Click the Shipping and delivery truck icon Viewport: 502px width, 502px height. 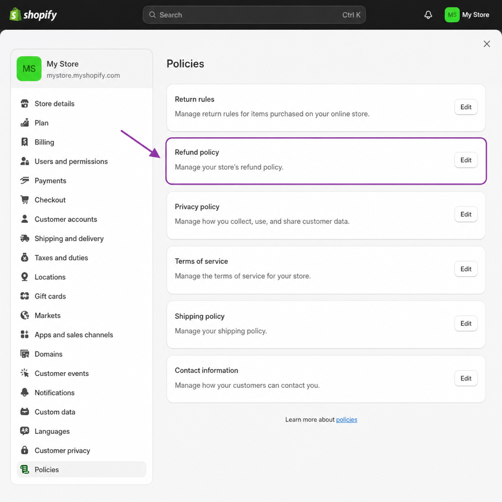coord(25,238)
